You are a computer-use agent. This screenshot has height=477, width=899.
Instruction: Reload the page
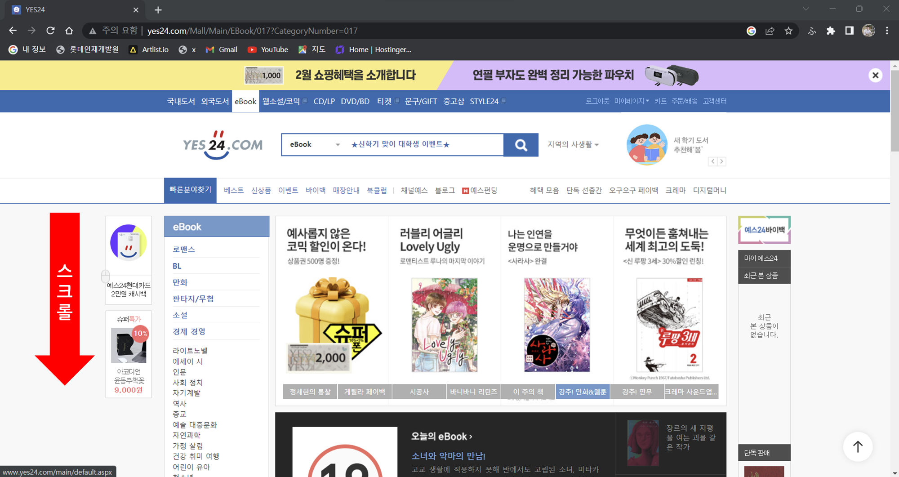point(50,31)
